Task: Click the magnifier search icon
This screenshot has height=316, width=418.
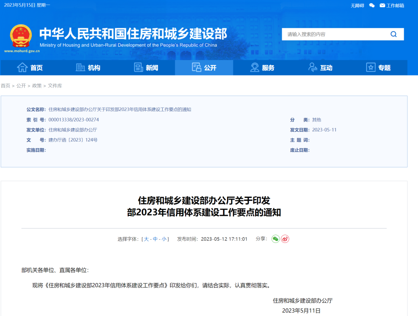Action: tap(393, 34)
